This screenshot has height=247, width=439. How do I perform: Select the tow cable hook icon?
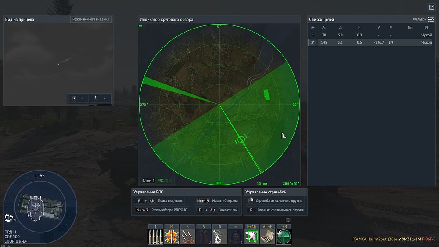tap(219, 236)
